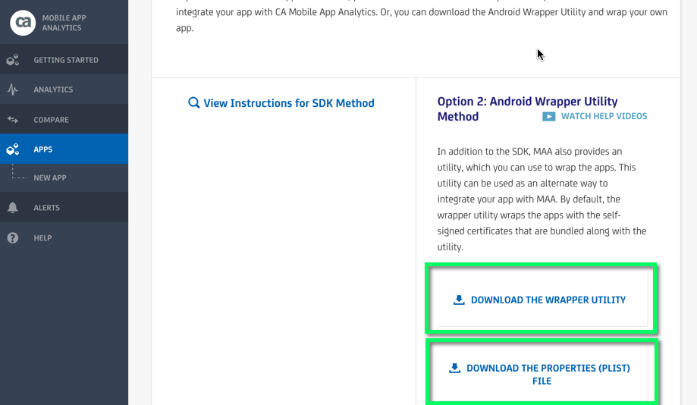Open the Alerts menu item

(64, 207)
